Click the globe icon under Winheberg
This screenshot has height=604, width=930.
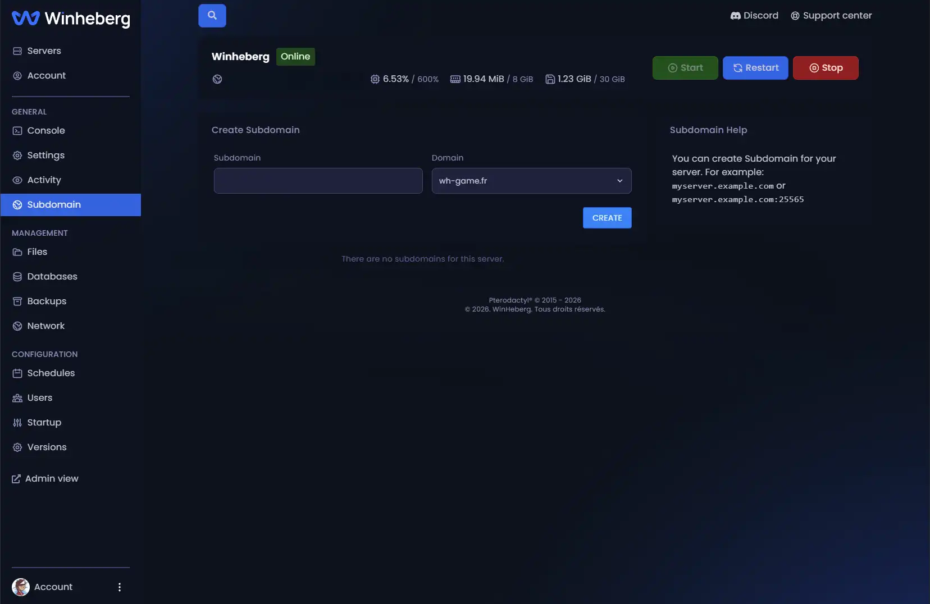217,79
